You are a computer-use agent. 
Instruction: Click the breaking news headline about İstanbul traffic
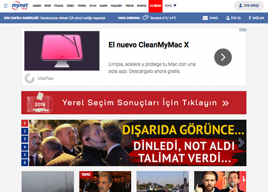73,18
